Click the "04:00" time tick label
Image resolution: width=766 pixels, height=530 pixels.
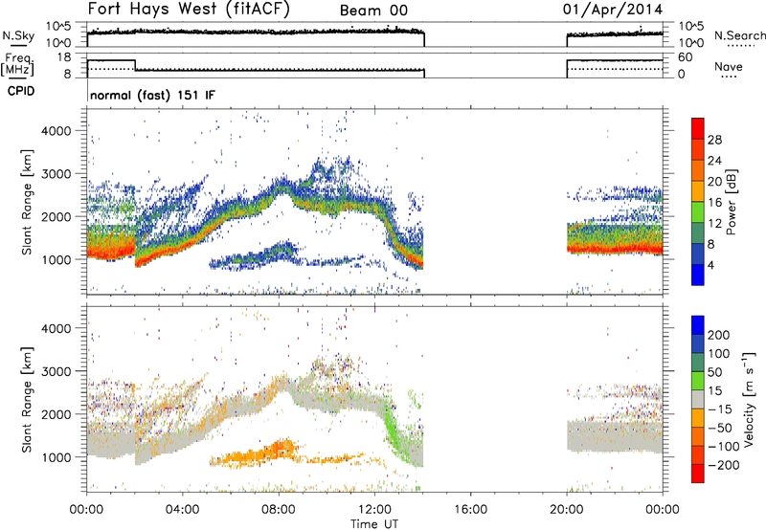click(183, 510)
